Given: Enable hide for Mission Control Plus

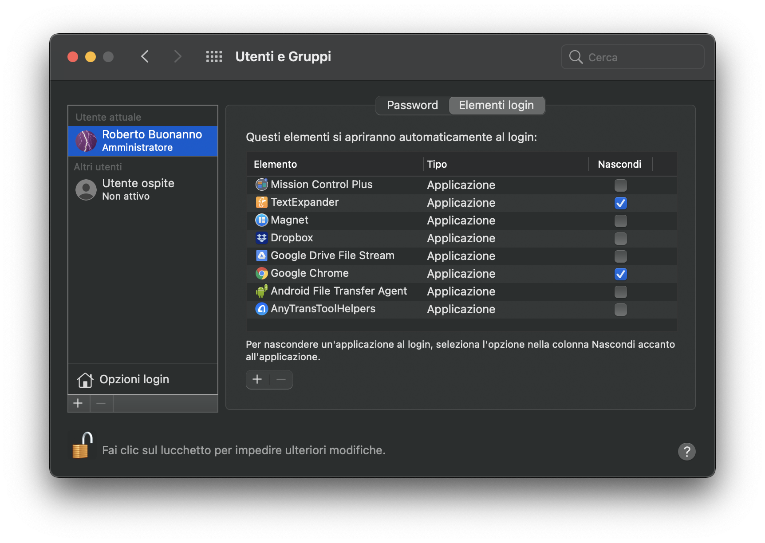Looking at the screenshot, I should (x=620, y=185).
